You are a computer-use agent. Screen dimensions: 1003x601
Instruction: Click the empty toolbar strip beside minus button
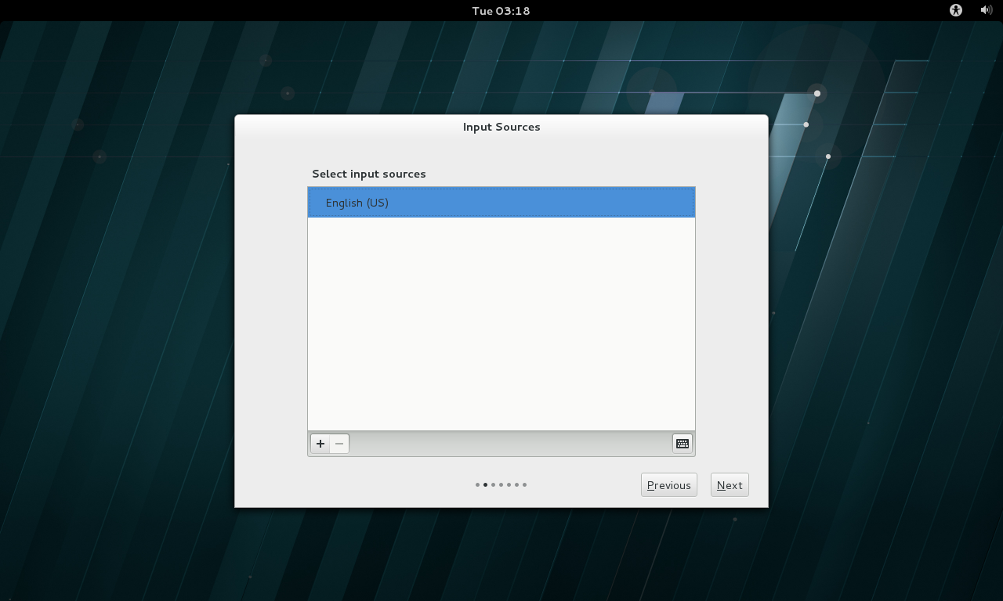(509, 444)
